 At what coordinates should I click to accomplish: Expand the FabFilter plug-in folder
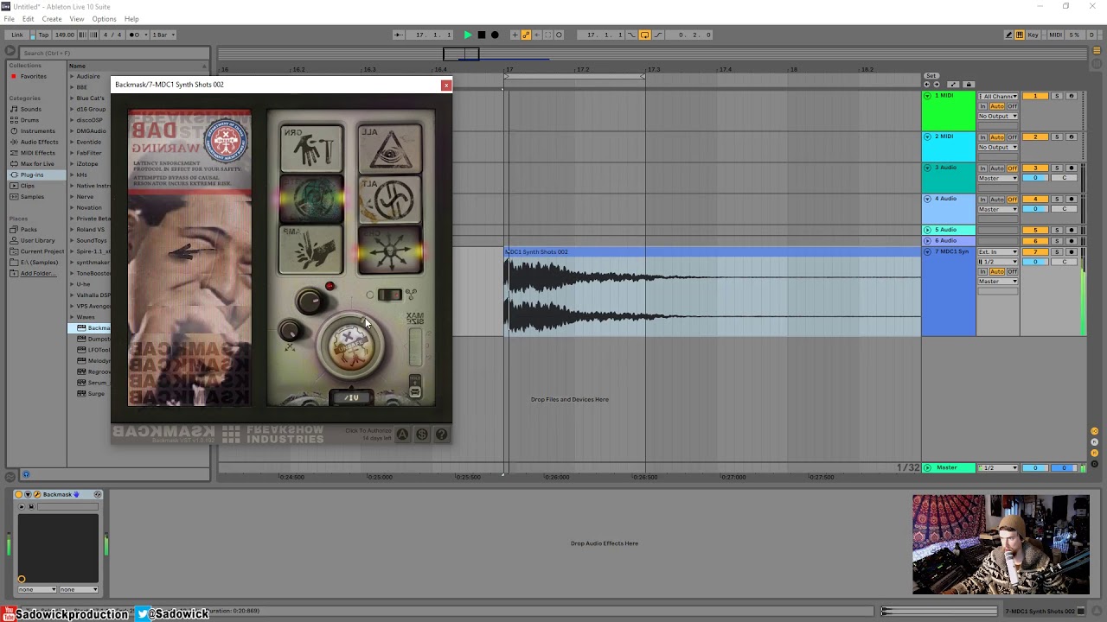tap(72, 153)
